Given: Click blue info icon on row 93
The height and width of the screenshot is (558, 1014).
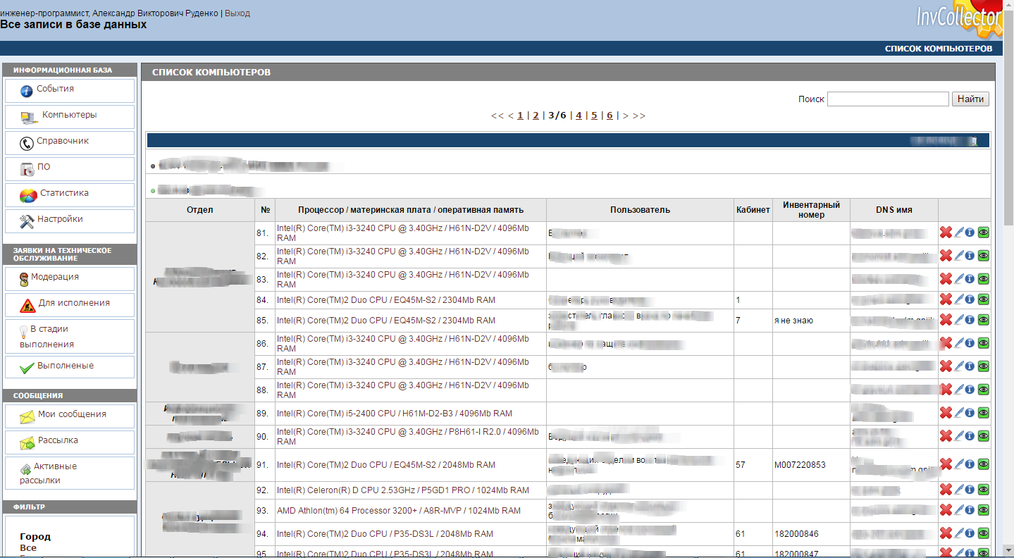Looking at the screenshot, I should click(x=970, y=510).
